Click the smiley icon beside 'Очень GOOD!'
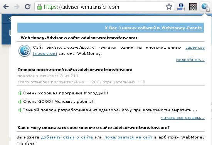This screenshot has height=145, width=212. coord(20,102)
